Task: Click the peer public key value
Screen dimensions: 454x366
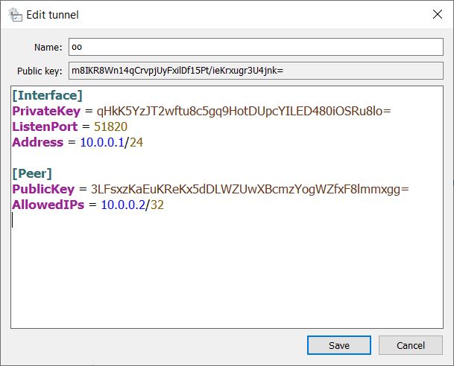Action: click(250, 189)
